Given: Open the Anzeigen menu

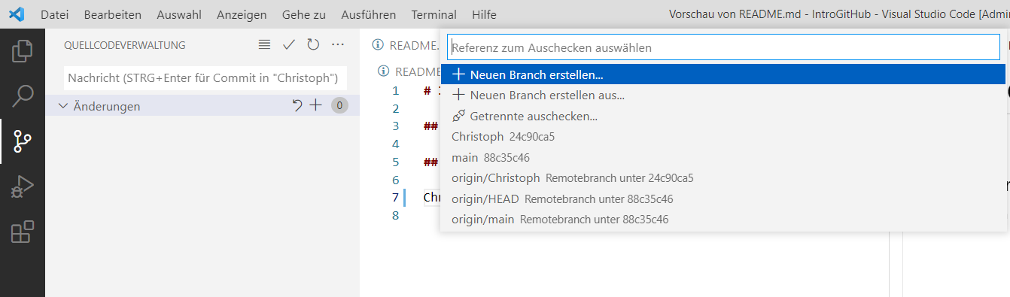Looking at the screenshot, I should (x=242, y=14).
